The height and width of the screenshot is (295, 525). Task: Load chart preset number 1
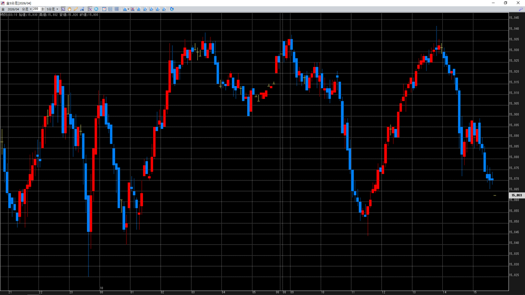140,9
